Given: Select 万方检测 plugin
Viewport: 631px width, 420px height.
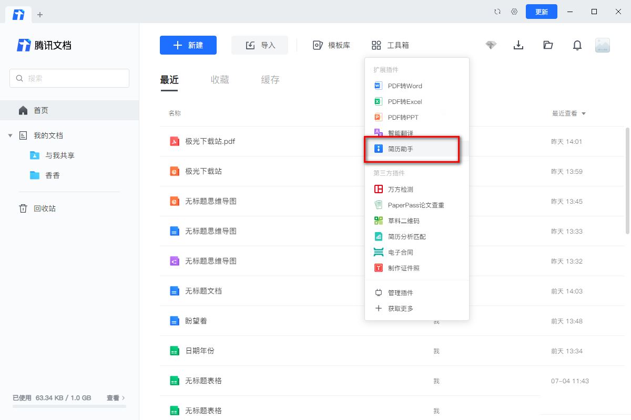Looking at the screenshot, I should click(x=416, y=189).
